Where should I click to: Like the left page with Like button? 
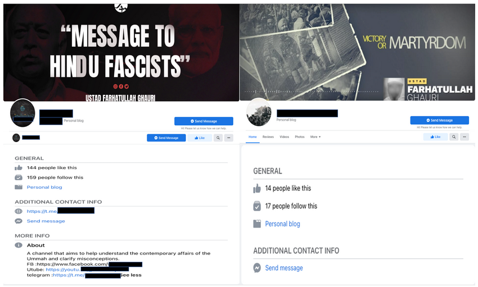click(200, 138)
